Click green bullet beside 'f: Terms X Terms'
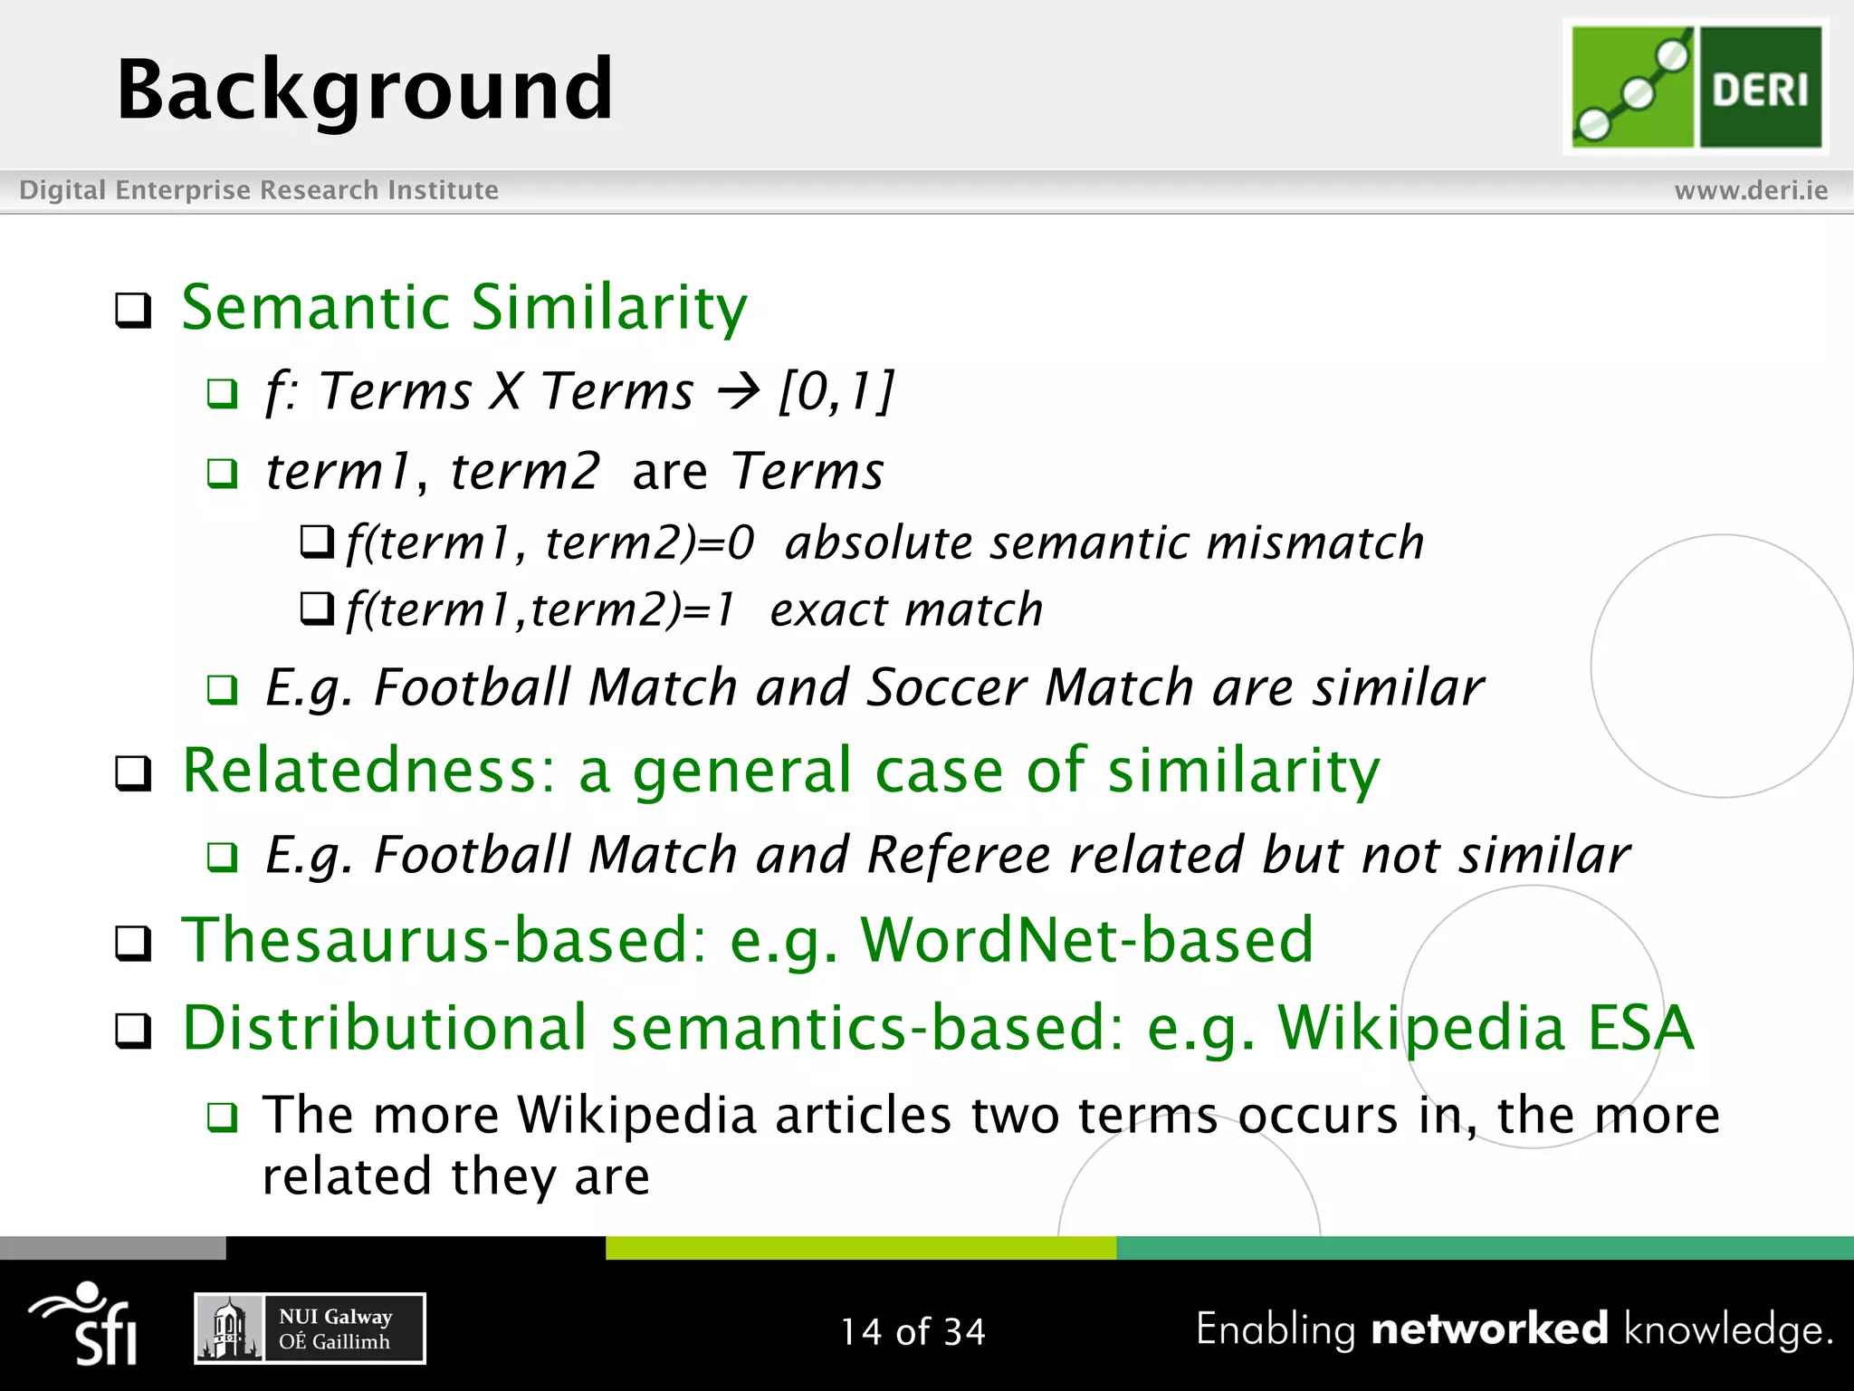 (x=222, y=394)
